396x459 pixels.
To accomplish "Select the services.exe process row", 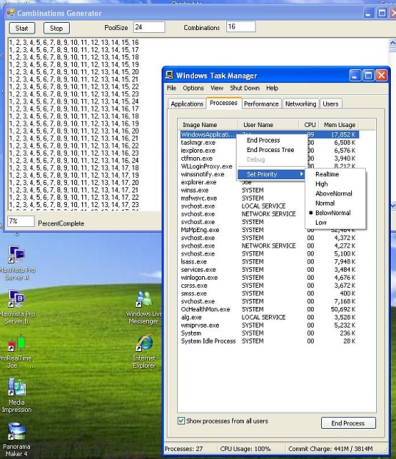I will click(268, 270).
